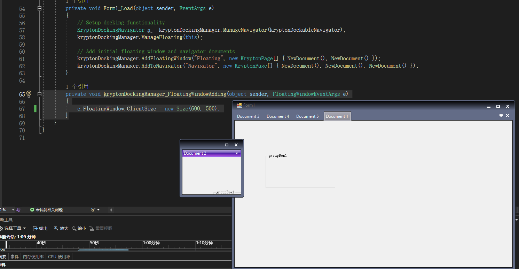This screenshot has height=269, width=519.
Task: Open the 选择工具 tool selection dropdown
Action: click(x=24, y=228)
